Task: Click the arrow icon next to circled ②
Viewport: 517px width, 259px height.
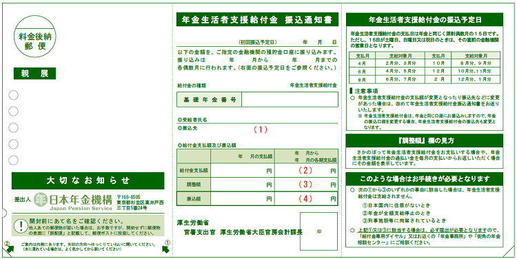Action: pos(10,250)
